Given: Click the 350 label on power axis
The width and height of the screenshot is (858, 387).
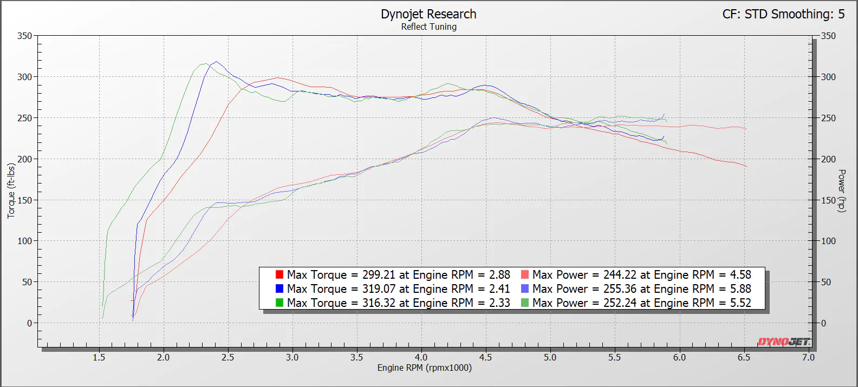Looking at the screenshot, I should click(x=829, y=36).
